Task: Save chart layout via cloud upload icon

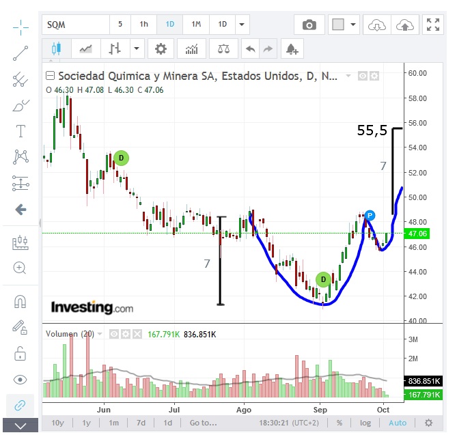Action: pos(405,25)
